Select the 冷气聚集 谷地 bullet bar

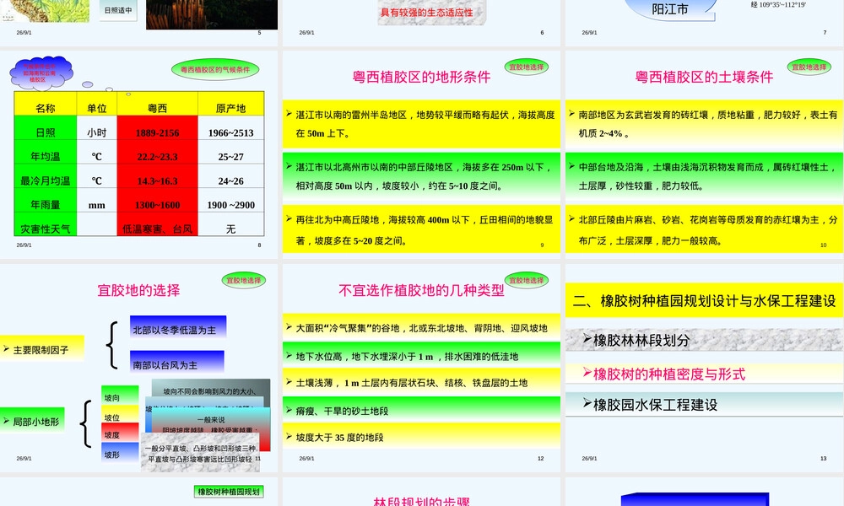tap(421, 327)
